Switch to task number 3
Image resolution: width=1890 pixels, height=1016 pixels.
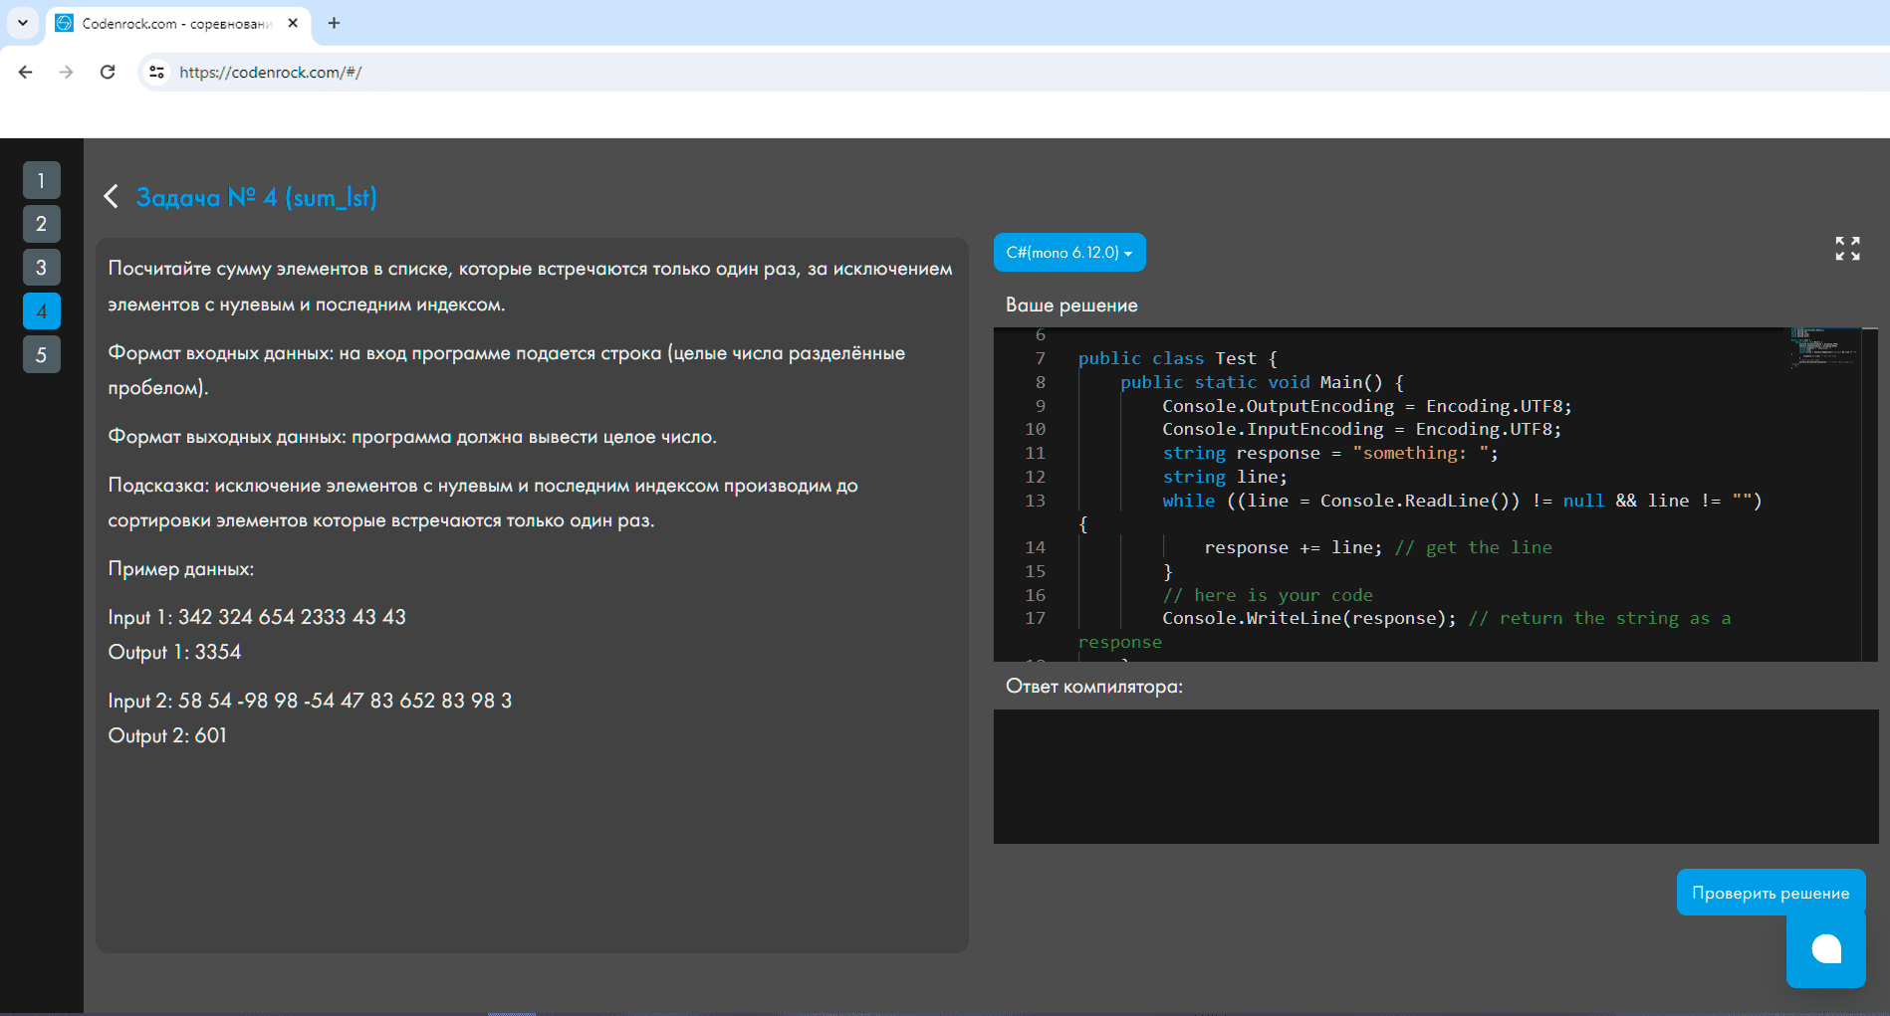point(41,268)
